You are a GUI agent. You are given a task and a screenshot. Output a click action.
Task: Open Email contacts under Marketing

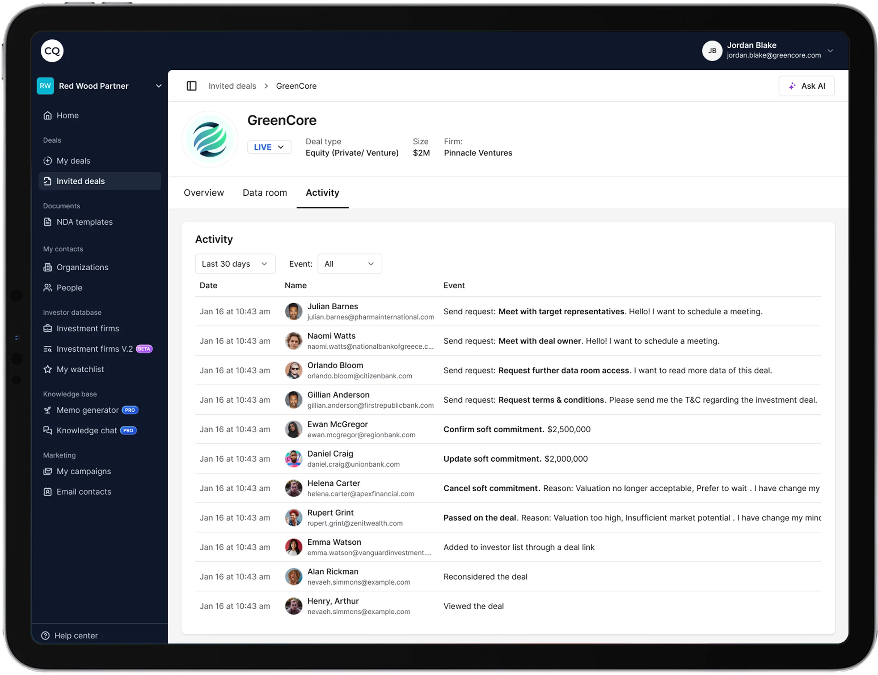[x=84, y=491]
